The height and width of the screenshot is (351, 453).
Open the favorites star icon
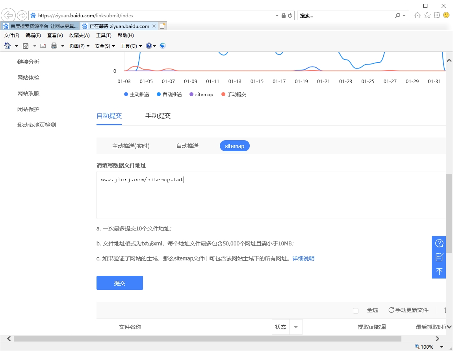point(427,15)
